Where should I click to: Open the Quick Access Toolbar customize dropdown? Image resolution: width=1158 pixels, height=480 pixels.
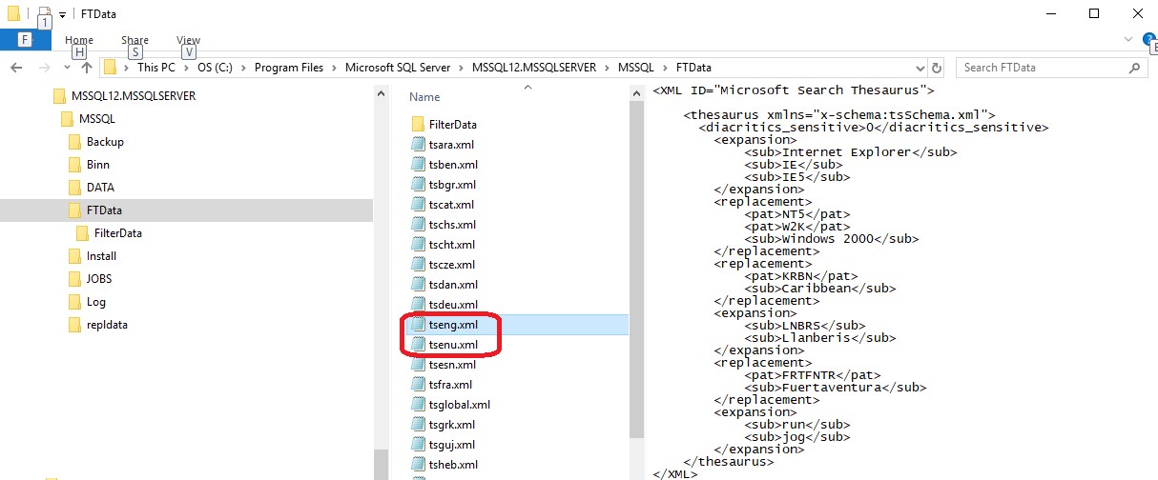[62, 14]
